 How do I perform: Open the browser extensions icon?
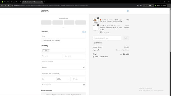[145, 6]
